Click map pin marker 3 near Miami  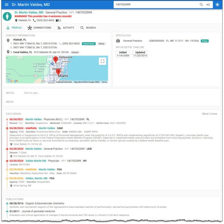coord(58,71)
